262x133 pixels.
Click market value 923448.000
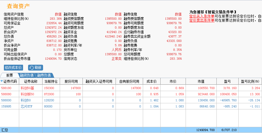click(x=206, y=94)
